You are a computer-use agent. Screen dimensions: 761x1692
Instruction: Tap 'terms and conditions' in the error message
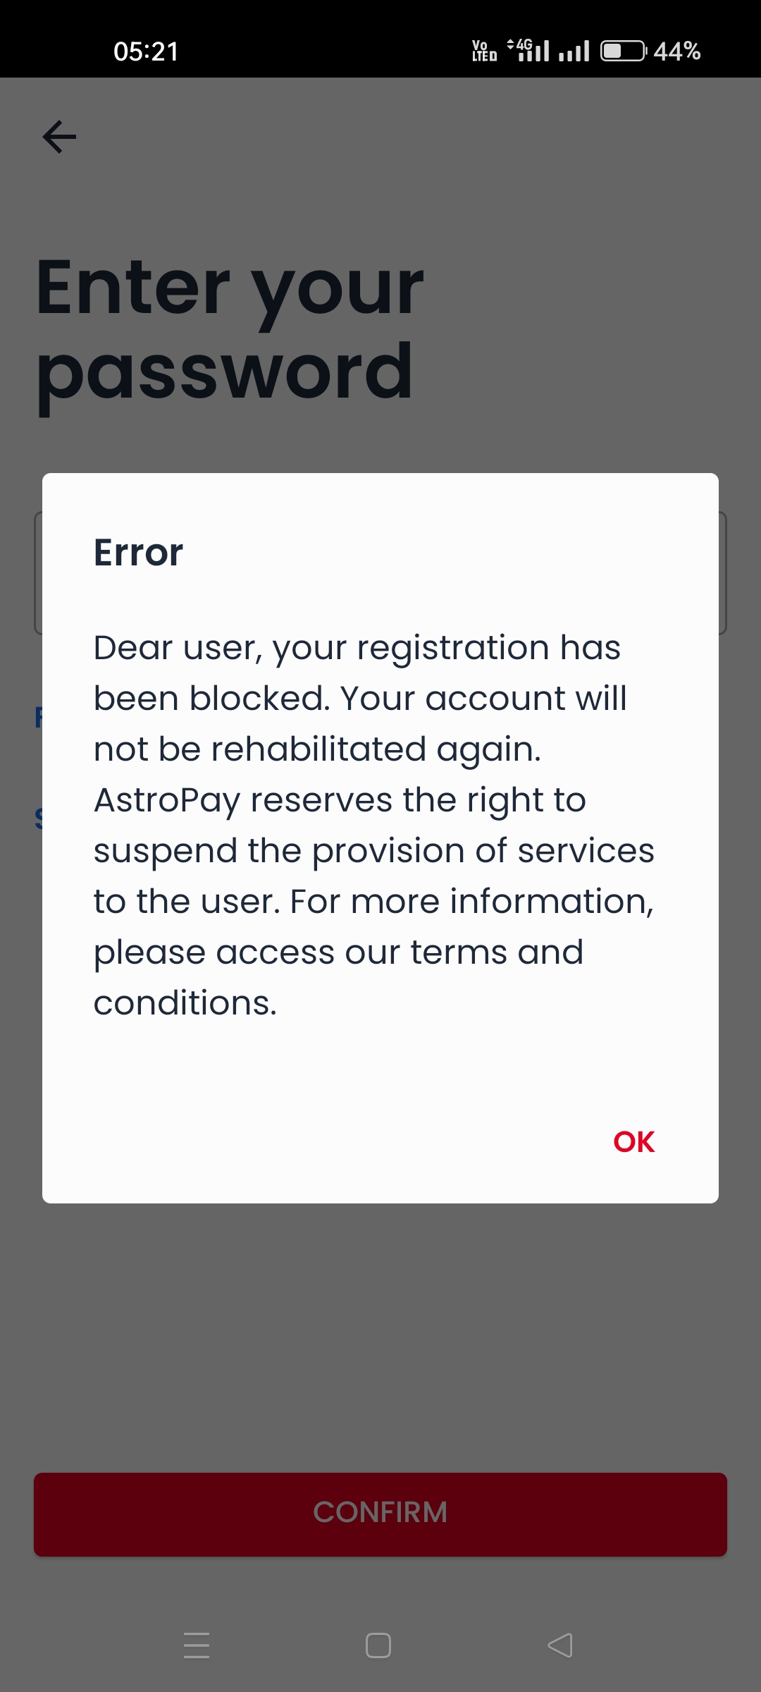pyautogui.click(x=338, y=977)
